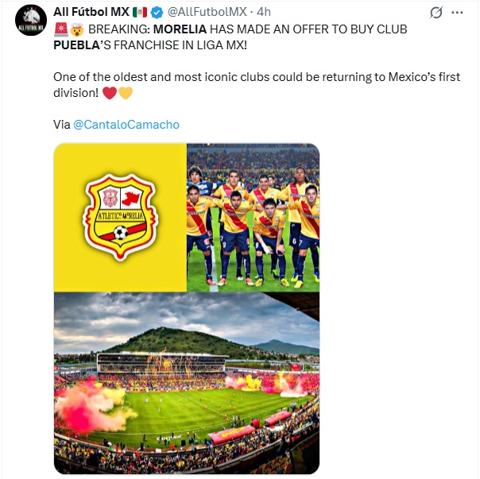The width and height of the screenshot is (480, 479).
Task: Click the exploding head emoji
Action: point(77,29)
